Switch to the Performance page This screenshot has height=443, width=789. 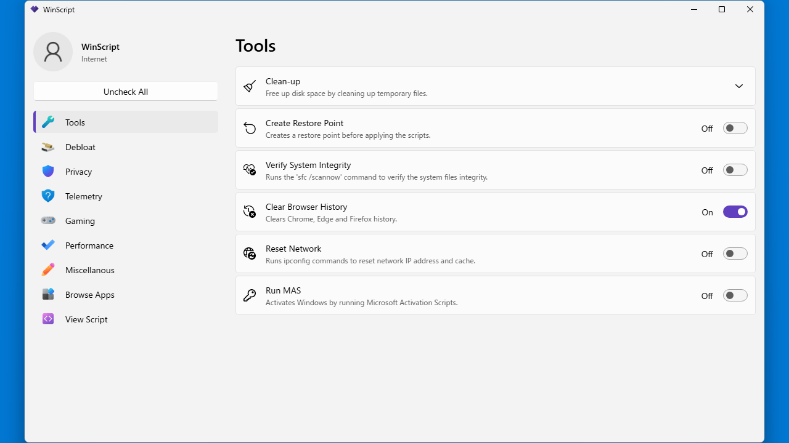coord(126,245)
